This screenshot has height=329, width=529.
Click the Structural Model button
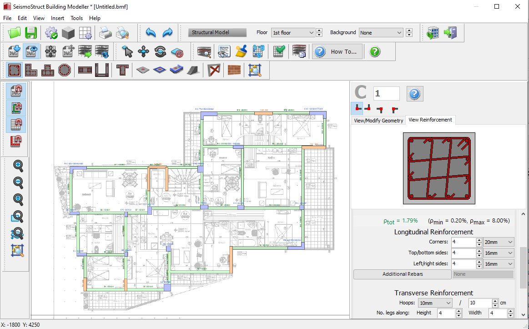(217, 33)
